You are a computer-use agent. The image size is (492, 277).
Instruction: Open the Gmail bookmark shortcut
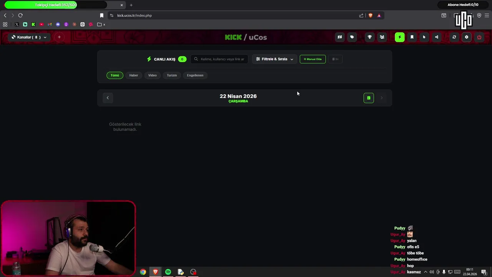[x=50, y=24]
